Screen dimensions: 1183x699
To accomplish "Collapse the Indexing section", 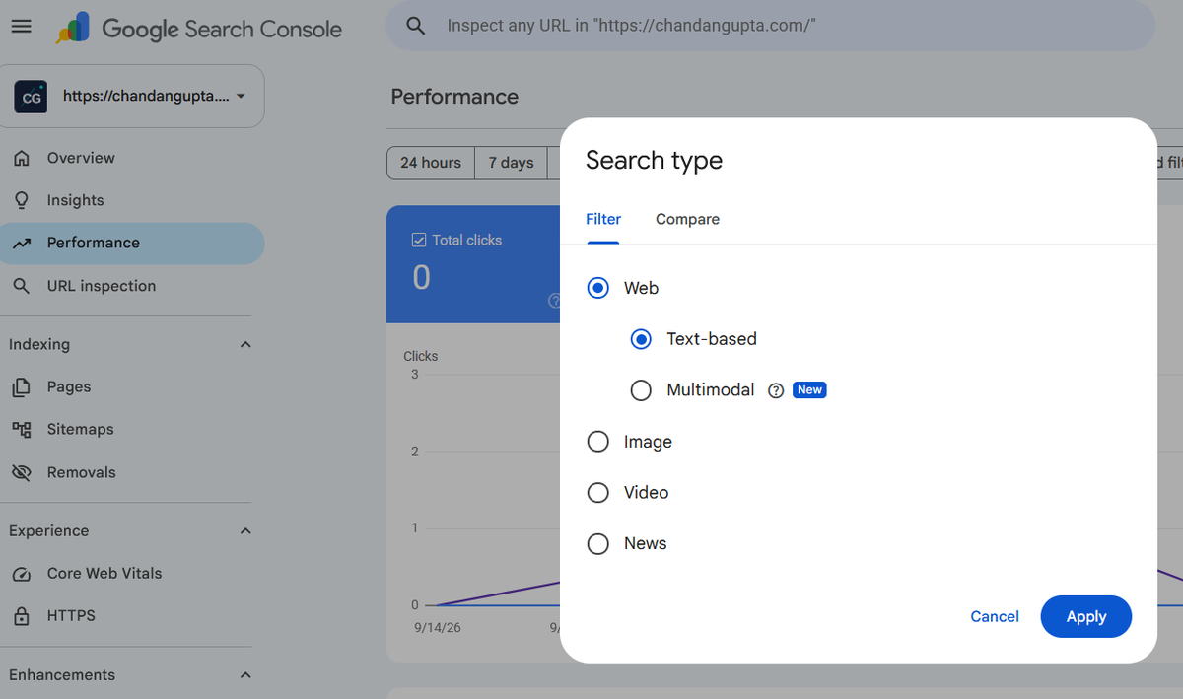I will click(x=245, y=344).
